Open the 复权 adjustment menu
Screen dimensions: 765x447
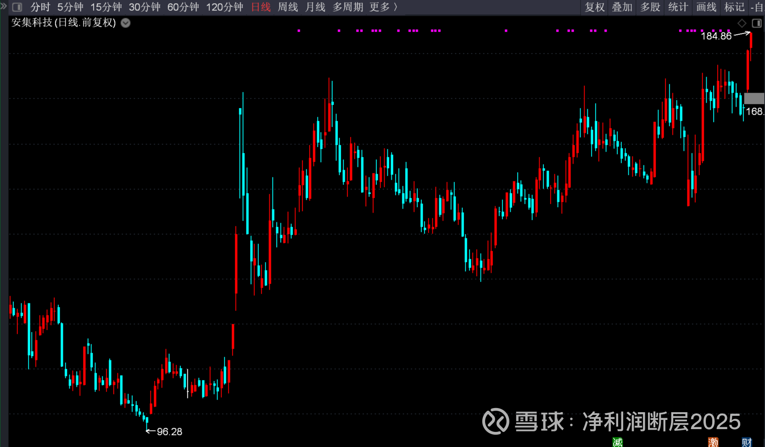click(595, 7)
